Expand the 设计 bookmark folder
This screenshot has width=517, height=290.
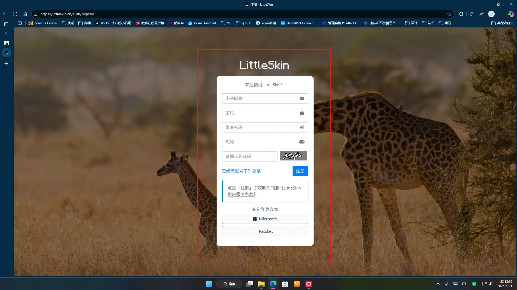coord(411,23)
